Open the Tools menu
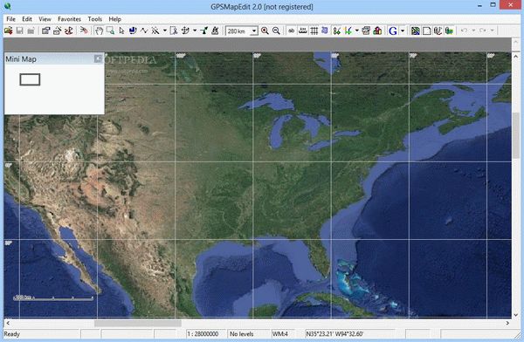 pyautogui.click(x=95, y=19)
